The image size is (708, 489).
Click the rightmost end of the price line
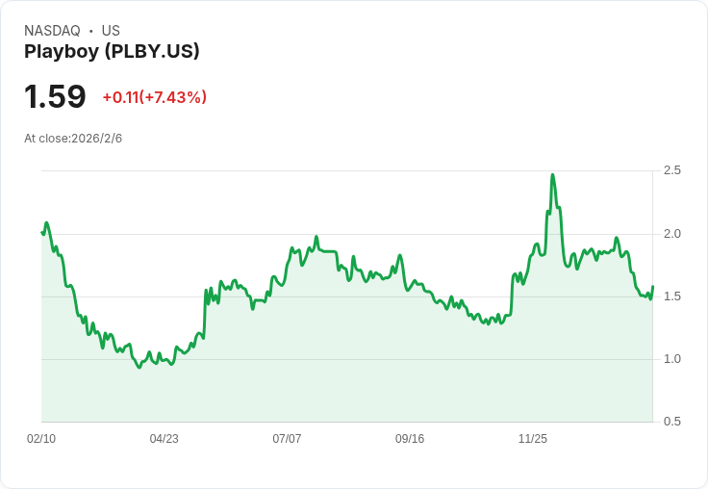coord(652,287)
